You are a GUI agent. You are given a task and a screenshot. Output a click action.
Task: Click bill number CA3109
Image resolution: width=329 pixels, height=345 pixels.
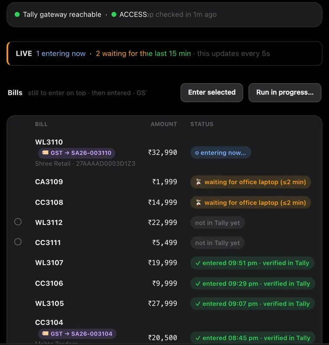point(49,182)
